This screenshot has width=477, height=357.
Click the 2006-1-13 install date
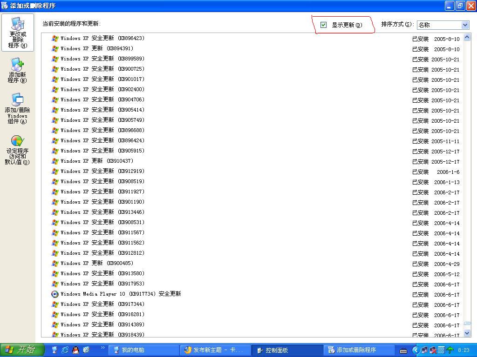(x=447, y=182)
